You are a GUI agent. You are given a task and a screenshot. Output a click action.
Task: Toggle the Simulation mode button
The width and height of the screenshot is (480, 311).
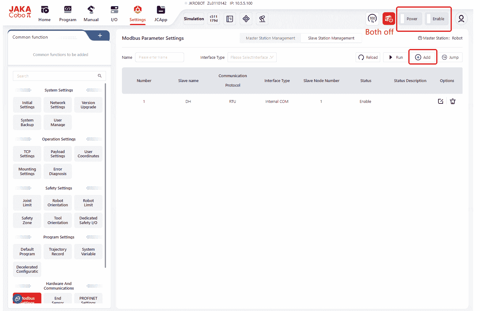(x=194, y=19)
